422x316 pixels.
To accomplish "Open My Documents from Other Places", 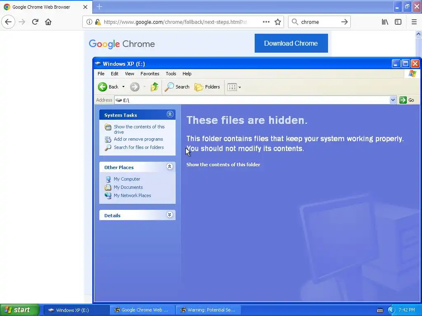I will (128, 187).
